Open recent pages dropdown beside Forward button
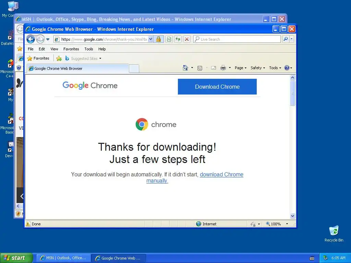The height and width of the screenshot is (263, 351). coord(48,39)
